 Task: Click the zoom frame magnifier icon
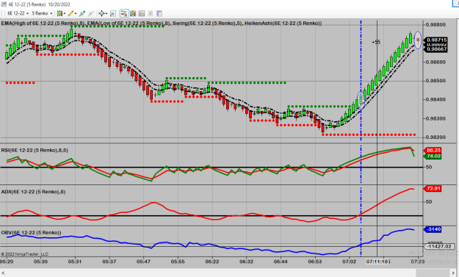(112, 13)
